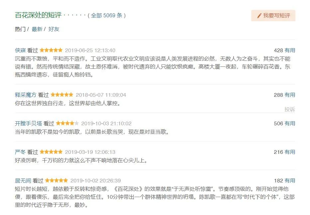Click 开膛手贝塔's four-star rating icon
The width and height of the screenshot is (310, 215).
(67, 124)
